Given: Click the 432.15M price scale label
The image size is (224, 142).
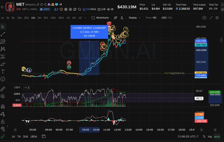Looking at the screenshot, I should (201, 41).
